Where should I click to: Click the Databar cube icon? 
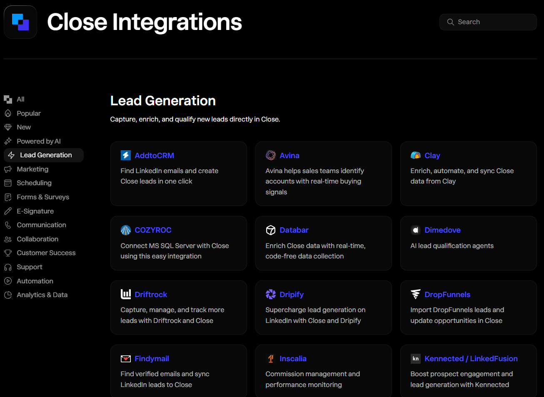[271, 230]
